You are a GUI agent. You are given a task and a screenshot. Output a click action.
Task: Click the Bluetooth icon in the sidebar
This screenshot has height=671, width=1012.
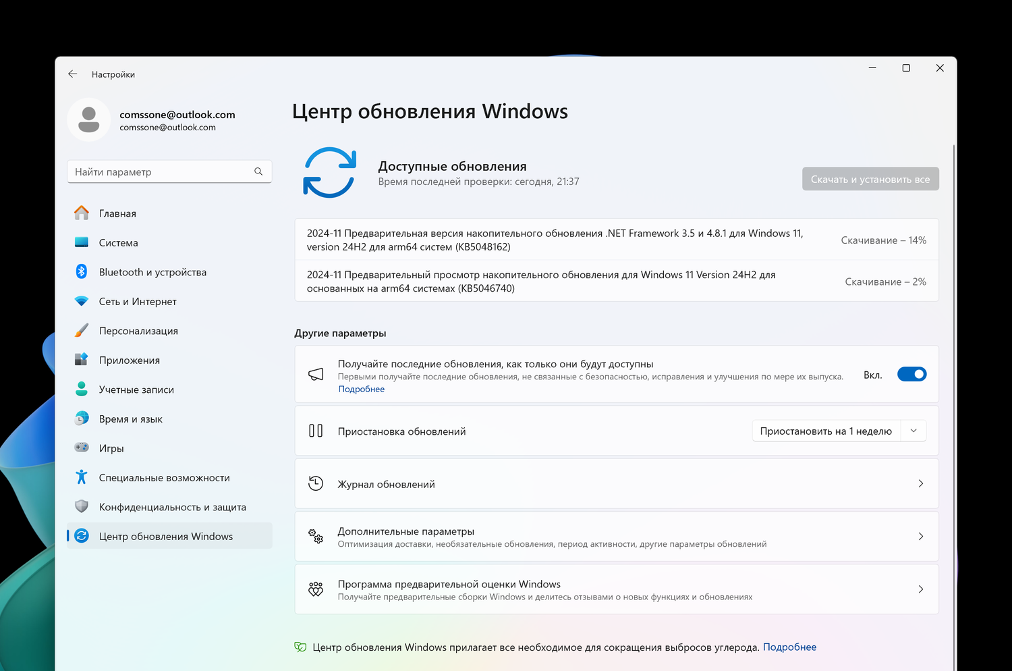pyautogui.click(x=82, y=271)
